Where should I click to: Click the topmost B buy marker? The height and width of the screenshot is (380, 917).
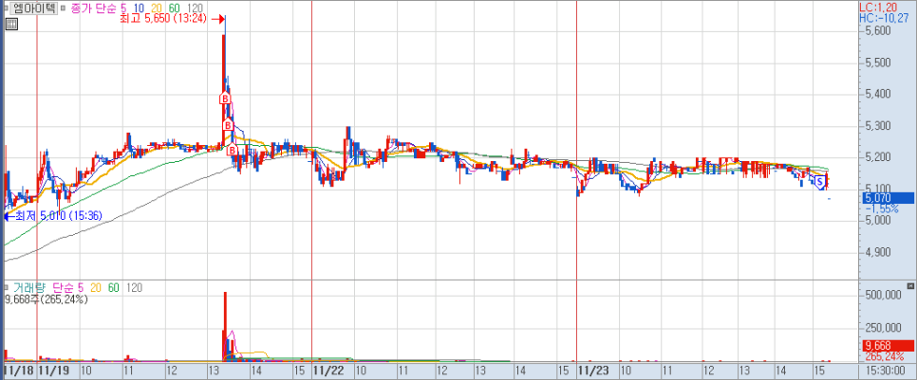224,98
